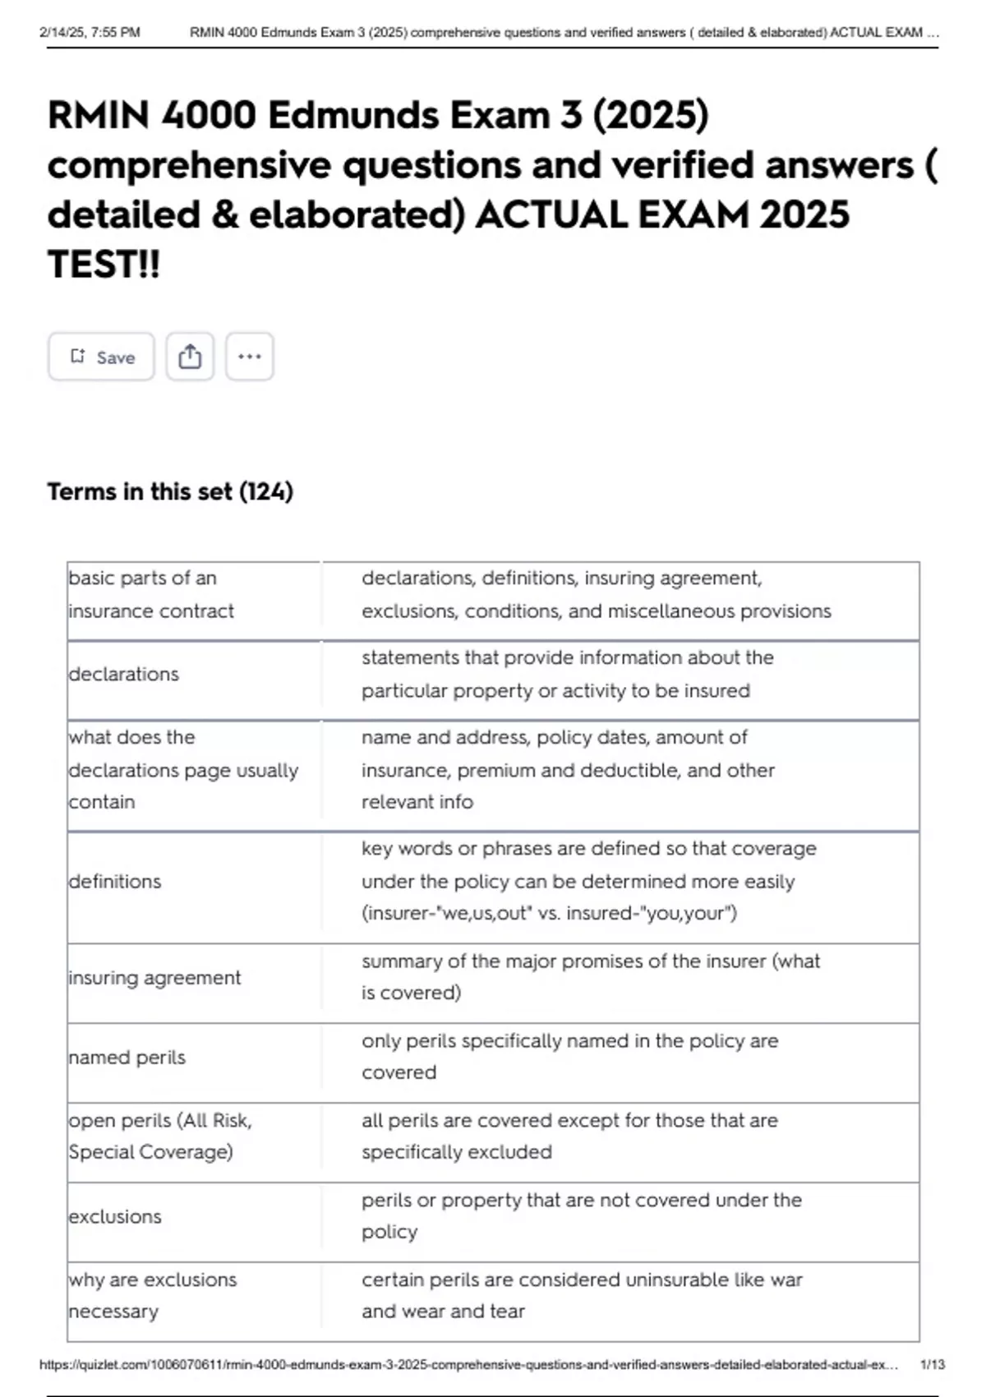986x1397 pixels.
Task: Select the "named perils" term
Action: tap(127, 1057)
